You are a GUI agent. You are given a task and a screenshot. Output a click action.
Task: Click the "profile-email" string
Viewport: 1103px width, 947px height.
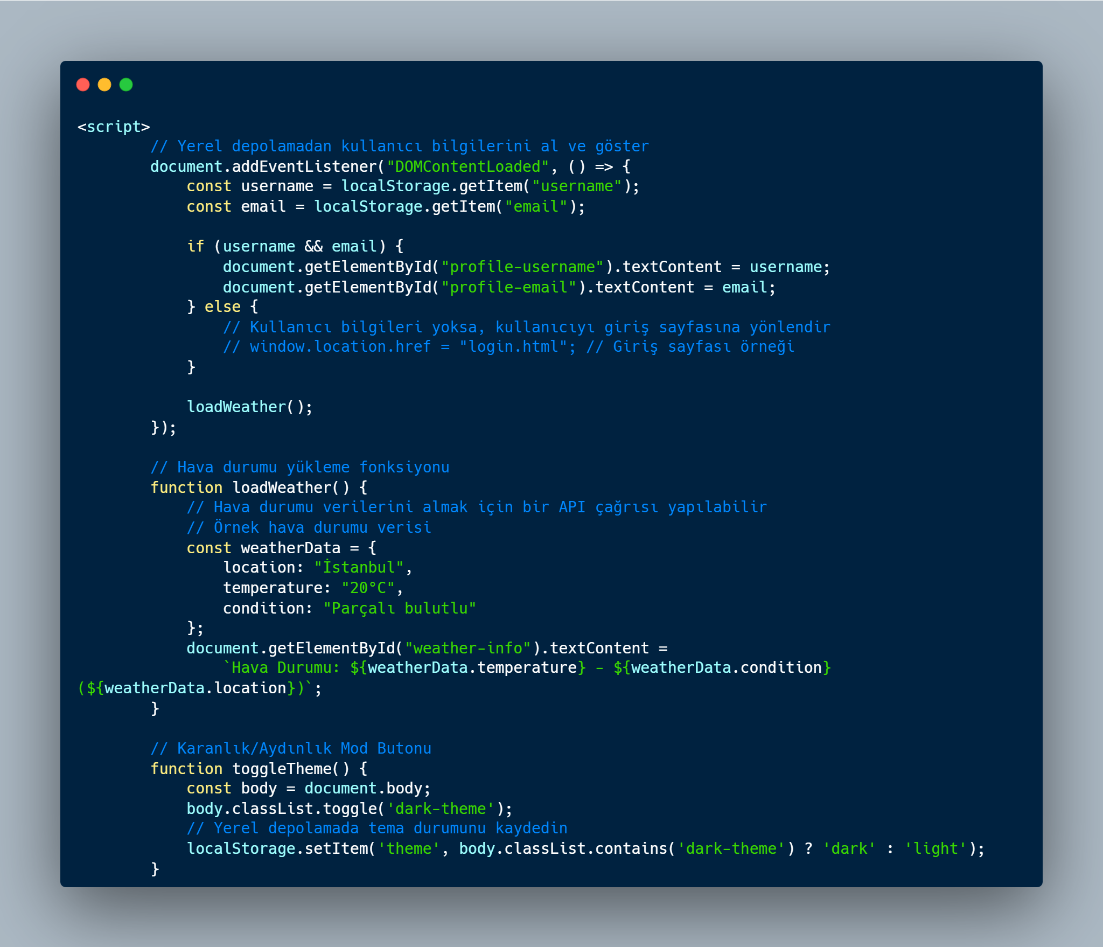[509, 288]
